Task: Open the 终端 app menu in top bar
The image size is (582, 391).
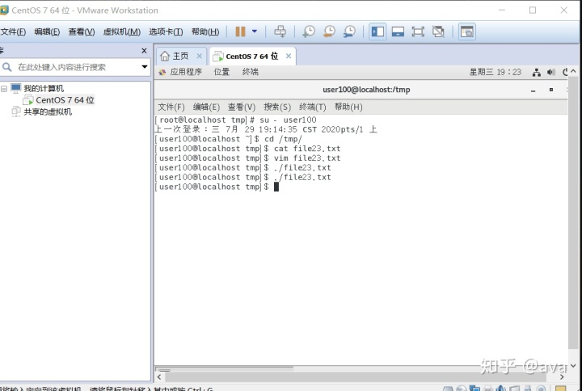Action: pos(250,72)
